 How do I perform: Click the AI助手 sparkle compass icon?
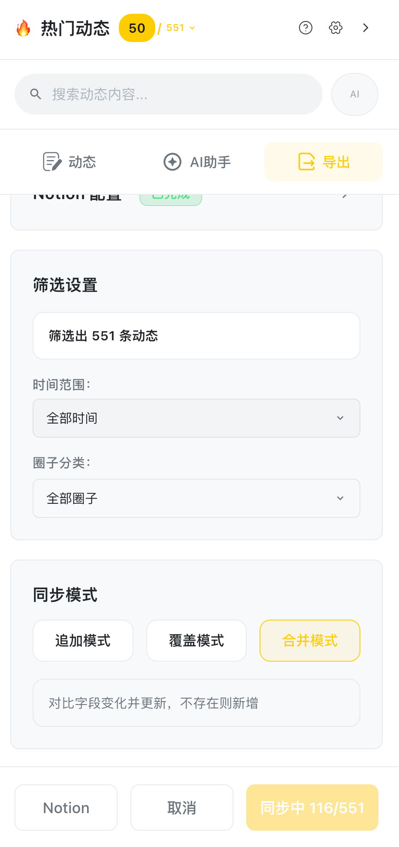pyautogui.click(x=172, y=162)
